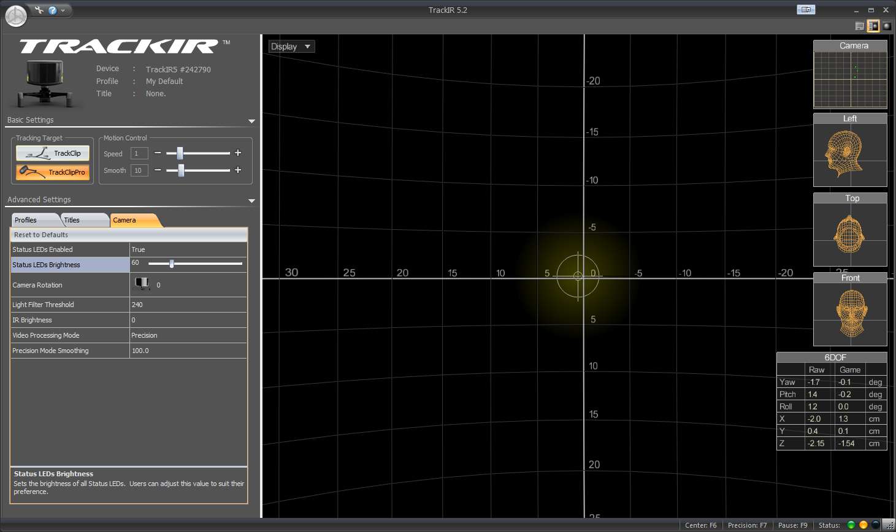The width and height of the screenshot is (896, 532).
Task: Decrease Speed with minus button
Action: coord(158,153)
